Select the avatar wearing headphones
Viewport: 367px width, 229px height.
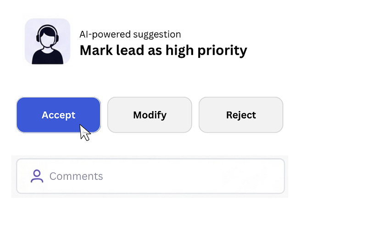pyautogui.click(x=47, y=41)
